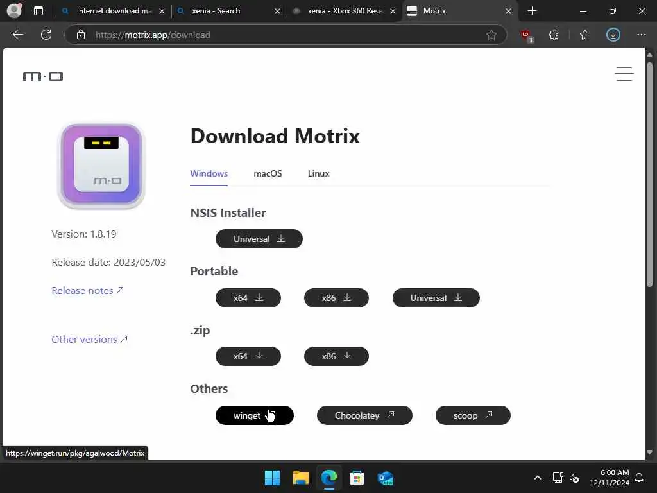Image resolution: width=657 pixels, height=493 pixels.
Task: Switch to the xenia - Search tab
Action: click(228, 11)
